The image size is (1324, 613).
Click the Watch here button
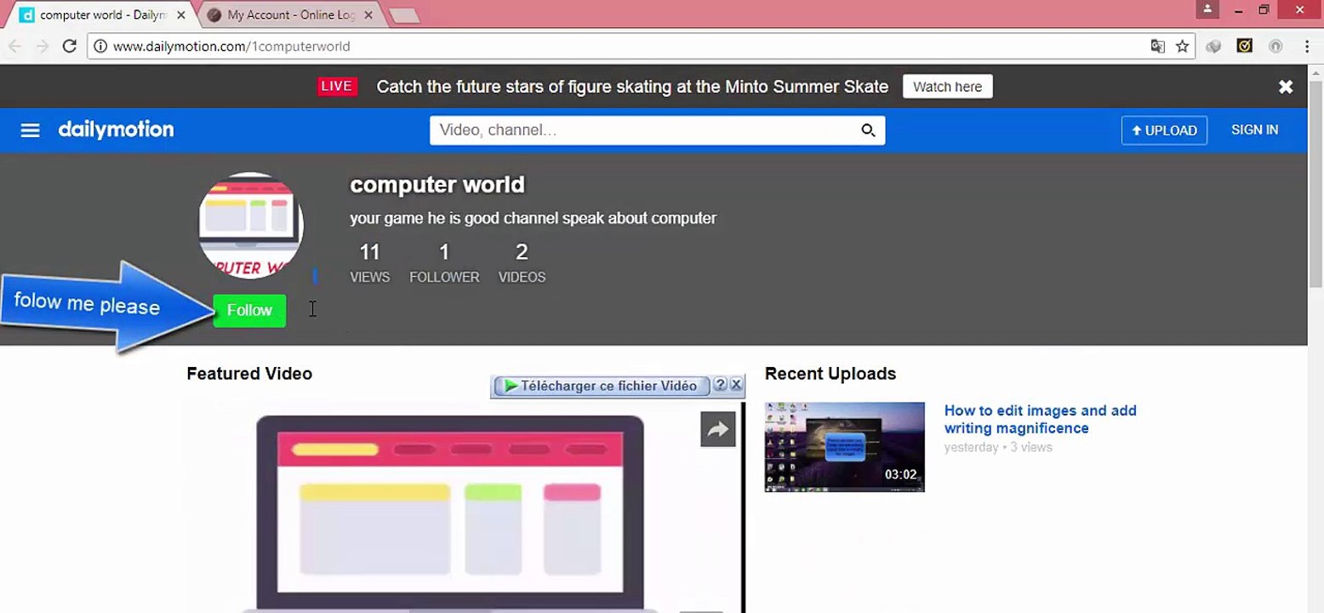point(947,87)
